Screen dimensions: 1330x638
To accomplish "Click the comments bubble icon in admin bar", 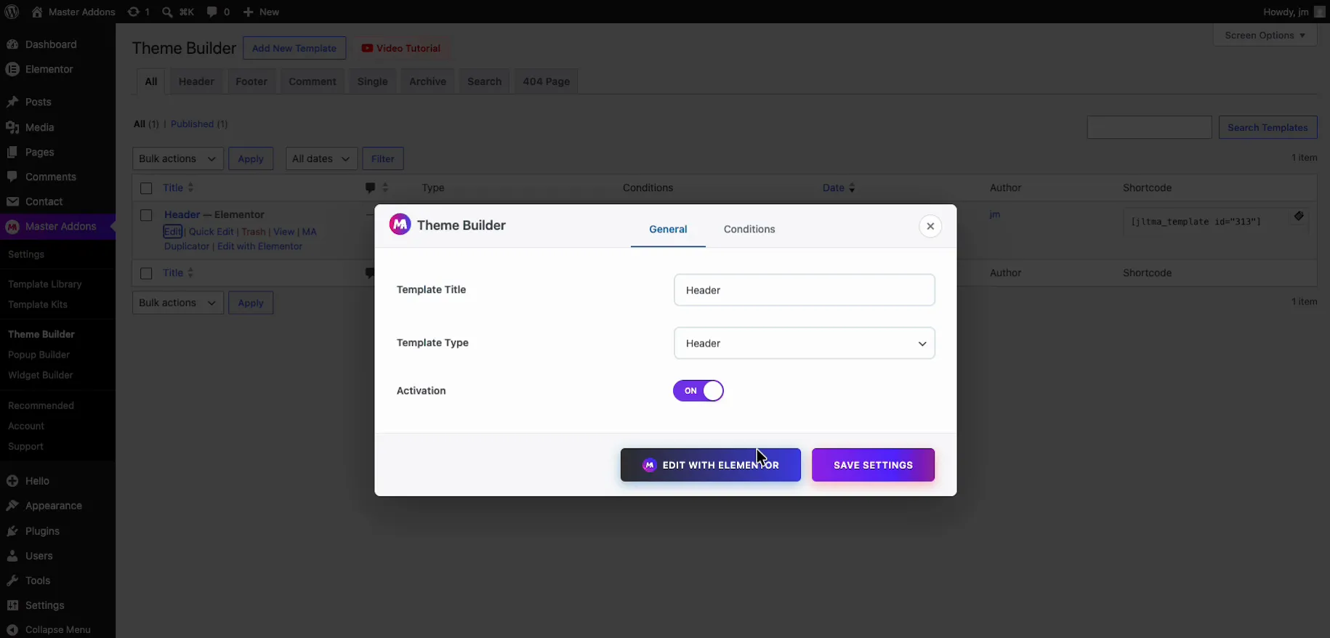I will click(211, 12).
